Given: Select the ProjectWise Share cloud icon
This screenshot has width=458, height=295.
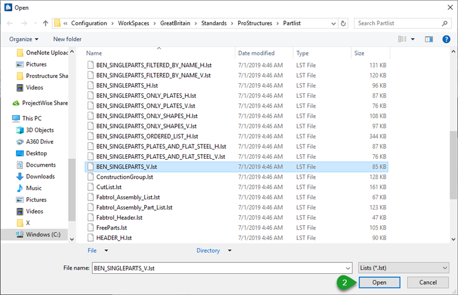Looking at the screenshot, I should [x=16, y=103].
